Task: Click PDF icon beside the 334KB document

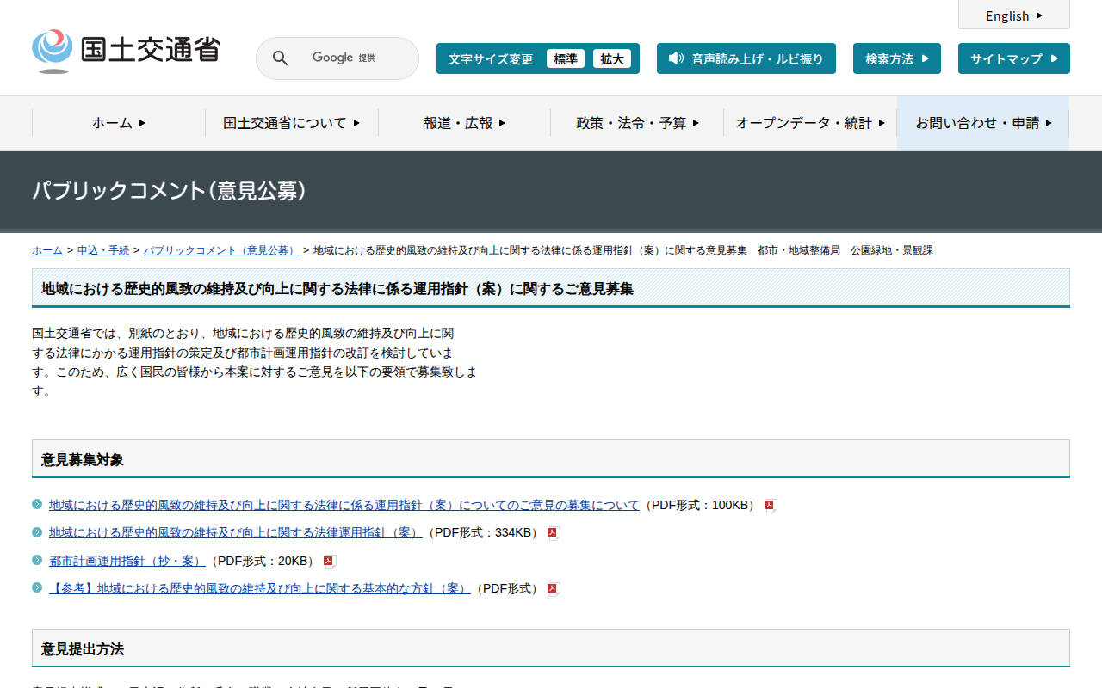Action: [x=553, y=533]
